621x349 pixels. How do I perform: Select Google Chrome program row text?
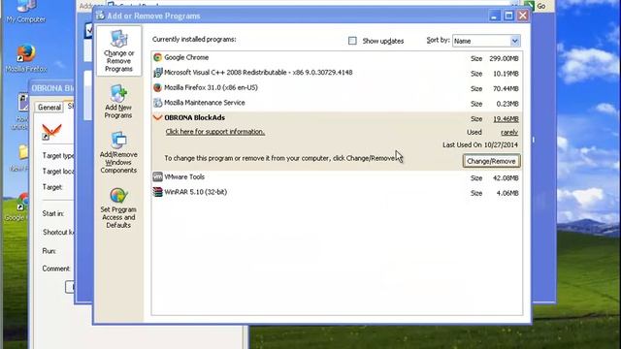pyautogui.click(x=186, y=57)
